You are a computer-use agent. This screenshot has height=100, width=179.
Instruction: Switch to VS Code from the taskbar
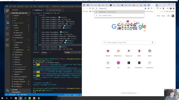coord(25,98)
